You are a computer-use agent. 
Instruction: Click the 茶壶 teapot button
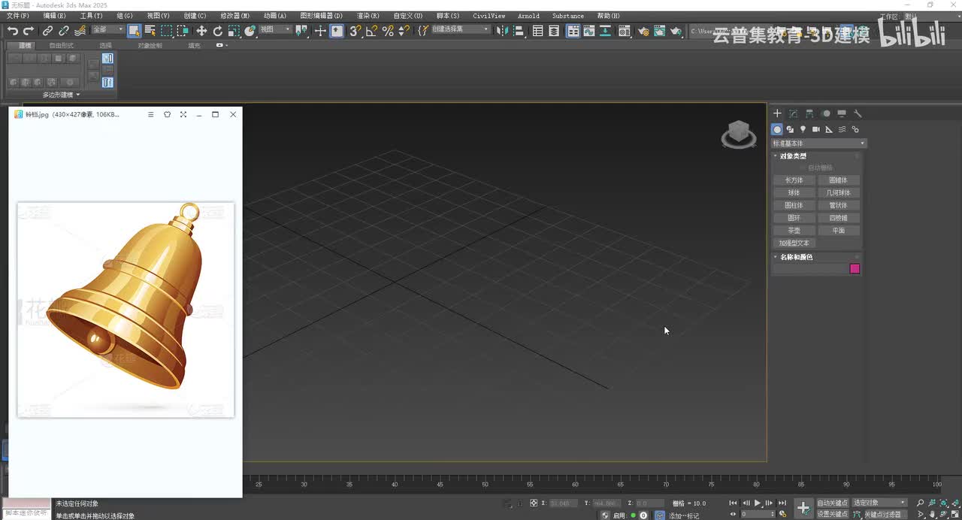tap(794, 231)
